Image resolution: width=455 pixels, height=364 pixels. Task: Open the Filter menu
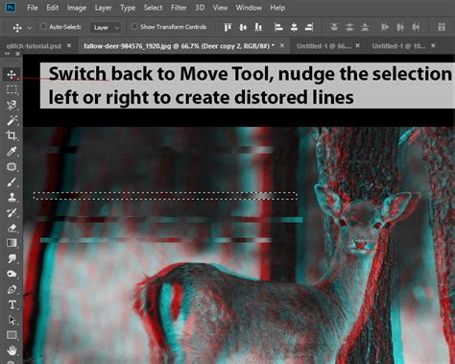179,8
